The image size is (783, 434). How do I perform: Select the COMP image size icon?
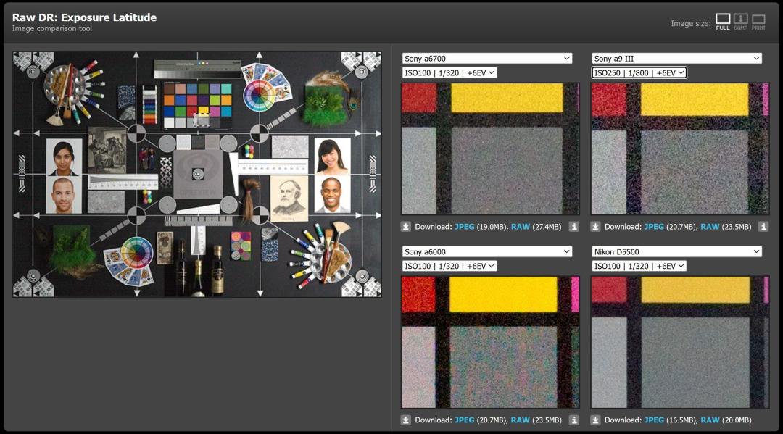pyautogui.click(x=740, y=22)
